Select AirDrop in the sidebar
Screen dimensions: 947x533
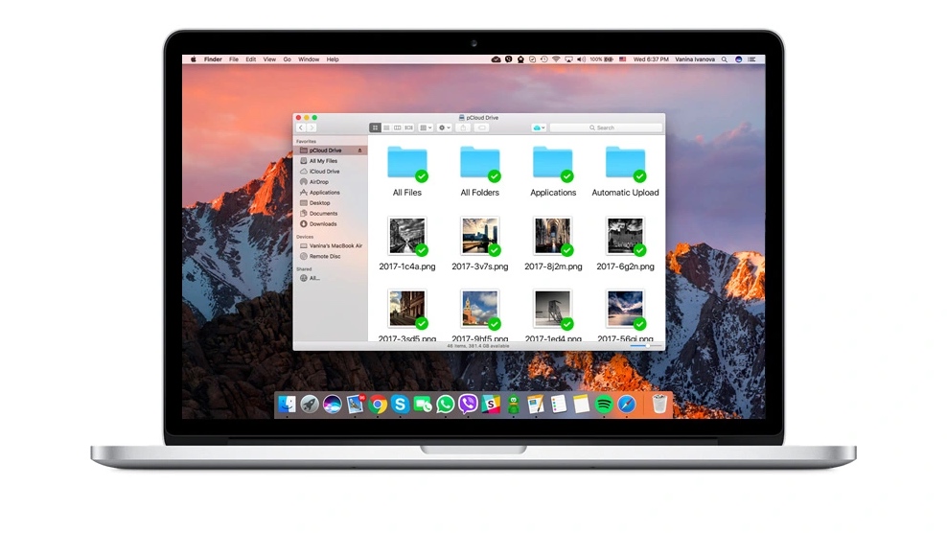click(318, 182)
